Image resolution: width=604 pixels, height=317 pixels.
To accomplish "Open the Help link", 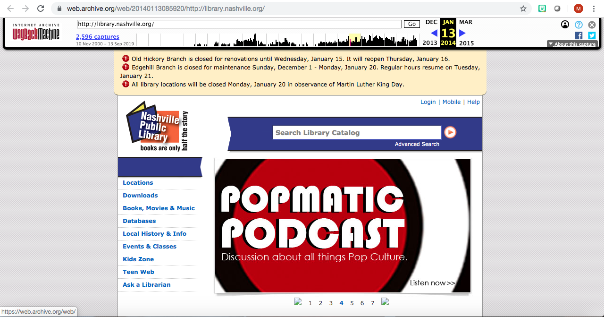I will pos(473,102).
